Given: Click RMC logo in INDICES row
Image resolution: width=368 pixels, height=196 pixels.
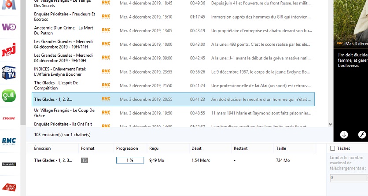Looking at the screenshot, I should point(106,72).
